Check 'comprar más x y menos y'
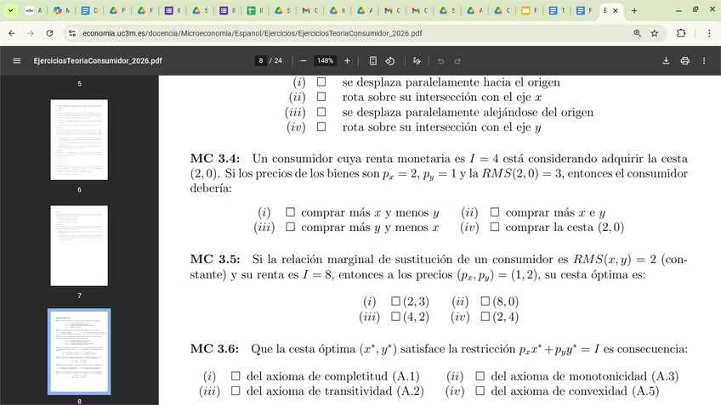 [290, 212]
